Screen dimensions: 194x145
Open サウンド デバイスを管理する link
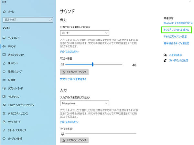pyautogui.click(x=73, y=79)
